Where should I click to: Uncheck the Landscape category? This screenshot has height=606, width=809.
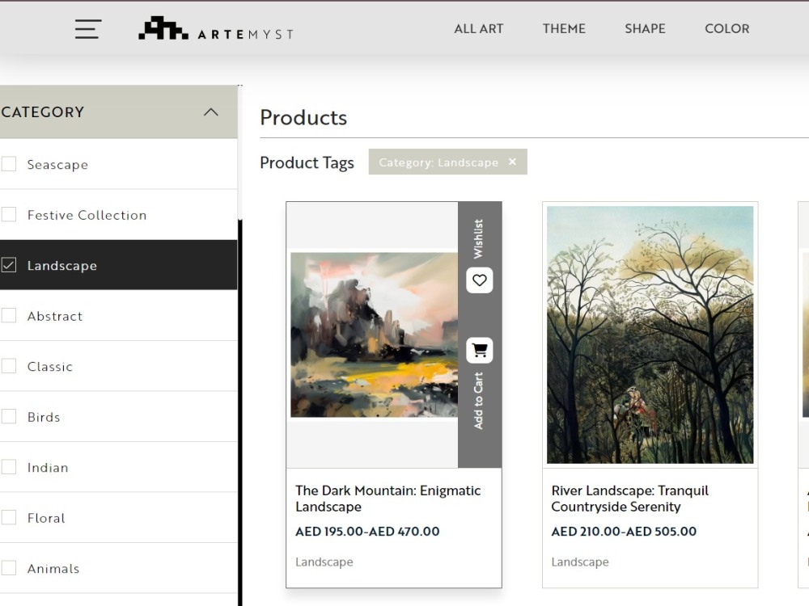tap(9, 265)
